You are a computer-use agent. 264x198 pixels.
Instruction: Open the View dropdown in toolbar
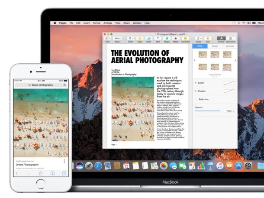pos(108,39)
